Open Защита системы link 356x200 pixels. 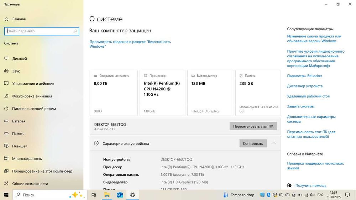[300, 106]
